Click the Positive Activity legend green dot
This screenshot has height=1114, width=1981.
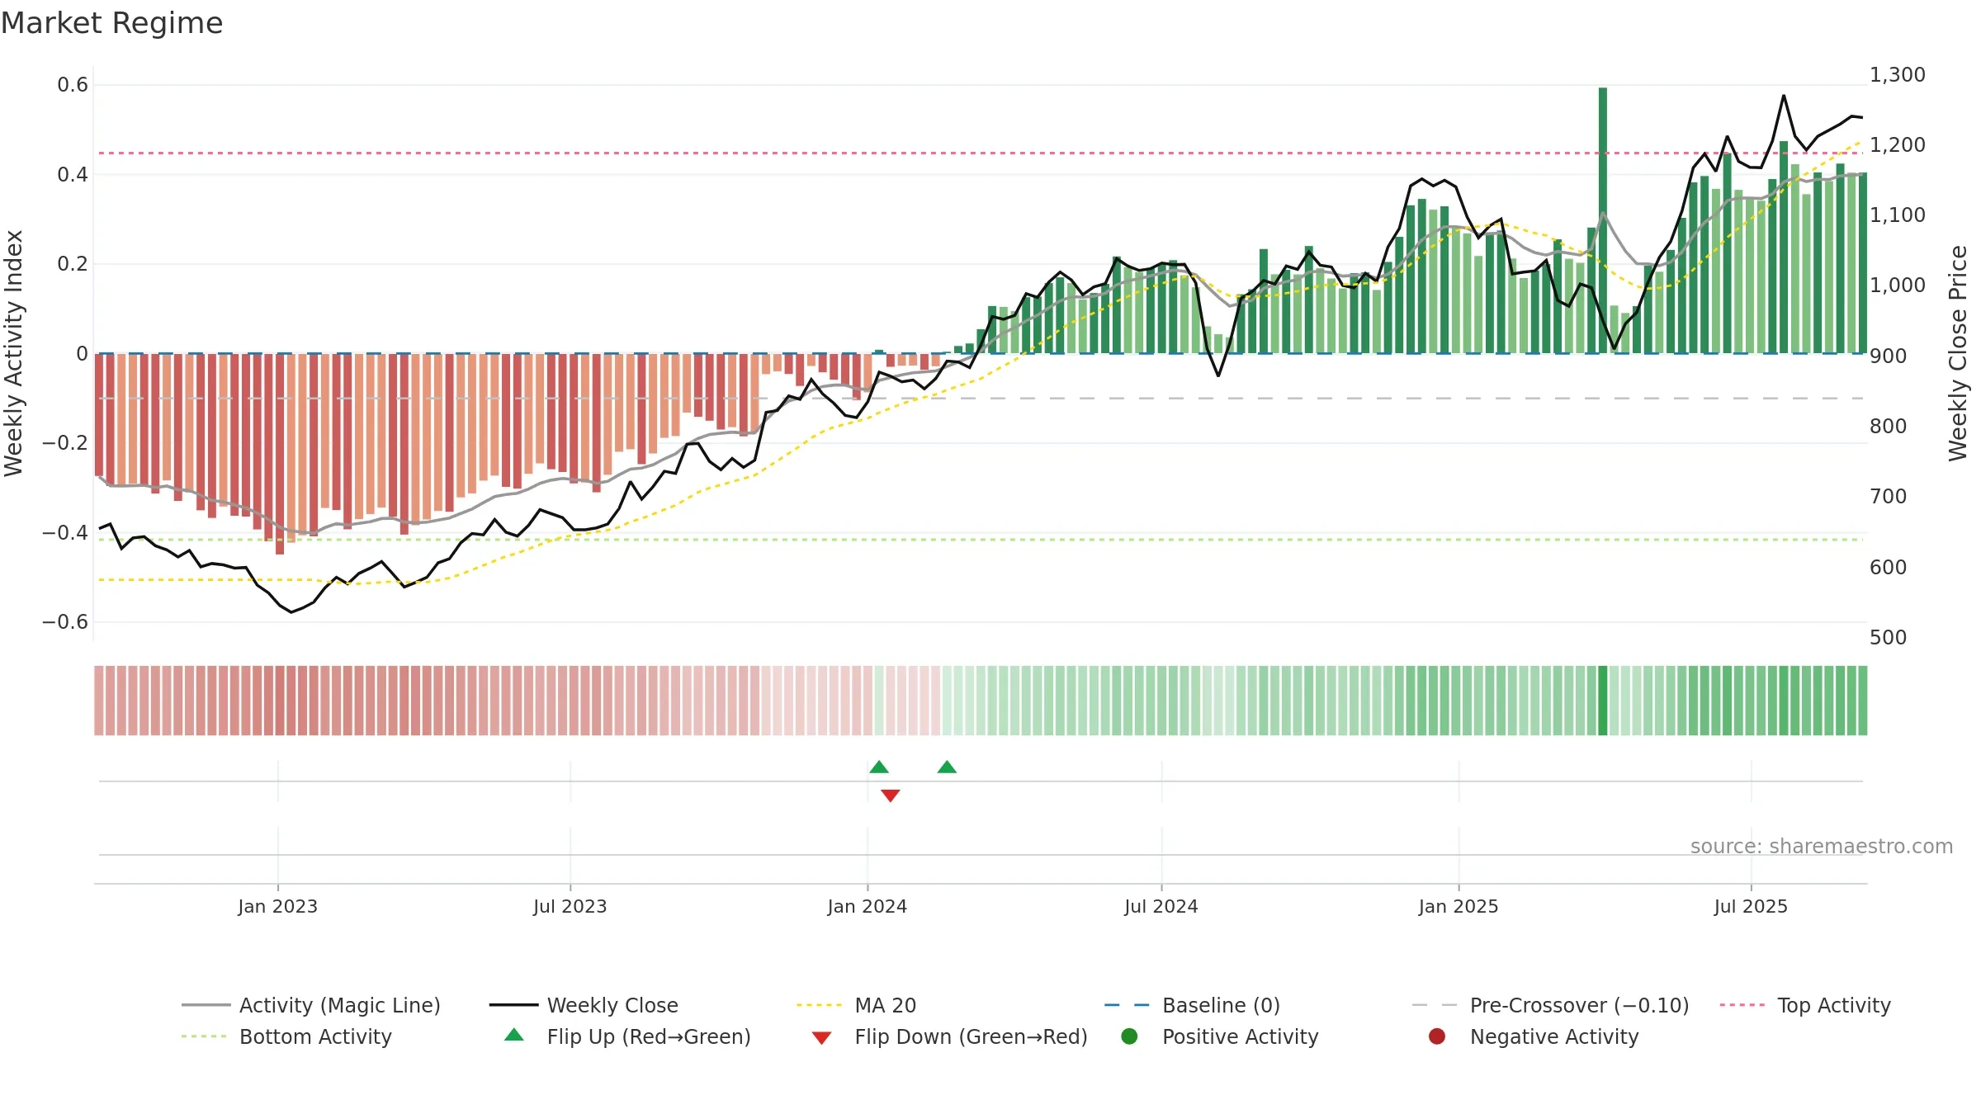click(1129, 1036)
